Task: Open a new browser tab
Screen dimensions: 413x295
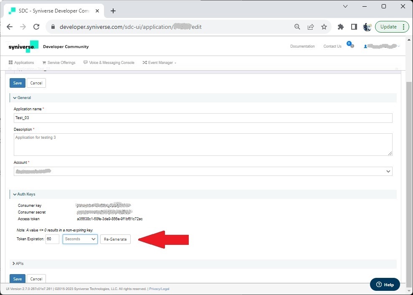Action: pyautogui.click(x=113, y=11)
